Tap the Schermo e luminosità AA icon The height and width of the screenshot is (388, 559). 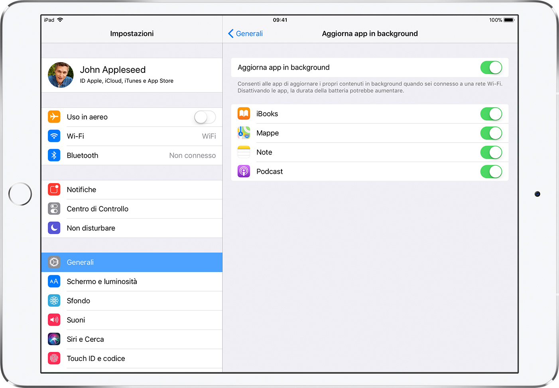click(54, 281)
